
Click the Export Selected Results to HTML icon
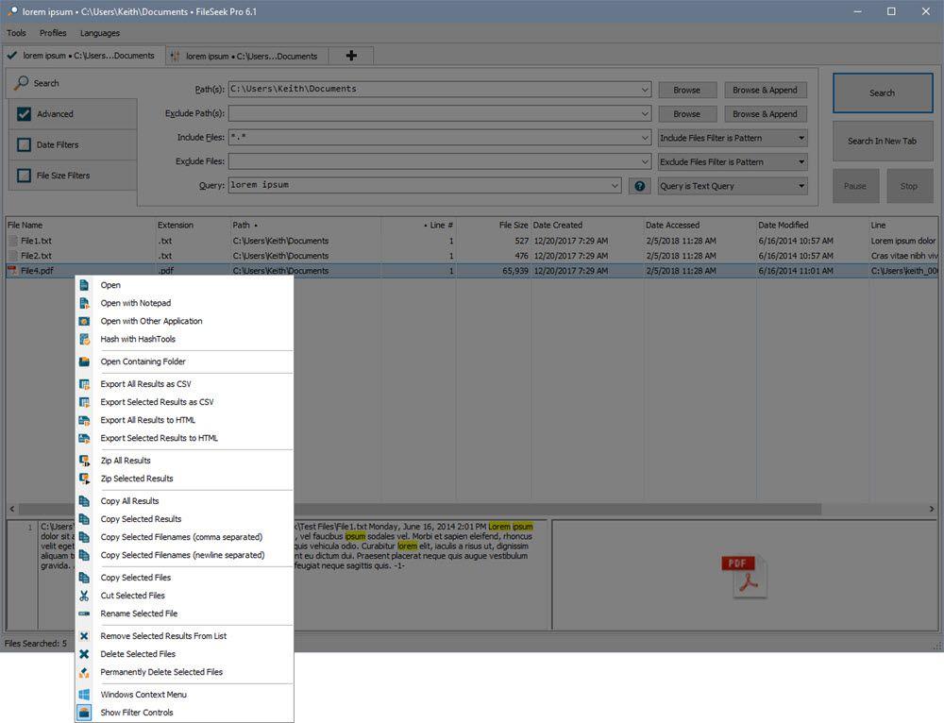[84, 438]
